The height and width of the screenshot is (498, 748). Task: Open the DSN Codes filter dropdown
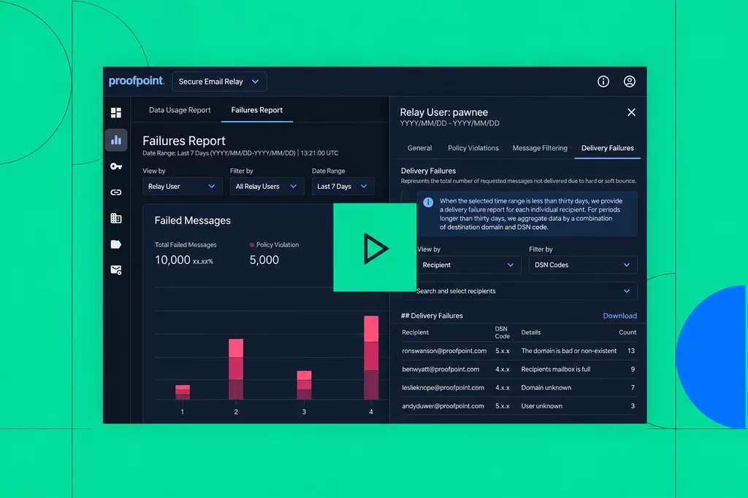coord(583,265)
